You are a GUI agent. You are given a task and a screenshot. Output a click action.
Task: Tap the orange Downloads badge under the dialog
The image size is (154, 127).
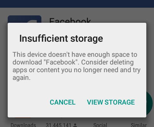[x=23, y=118]
